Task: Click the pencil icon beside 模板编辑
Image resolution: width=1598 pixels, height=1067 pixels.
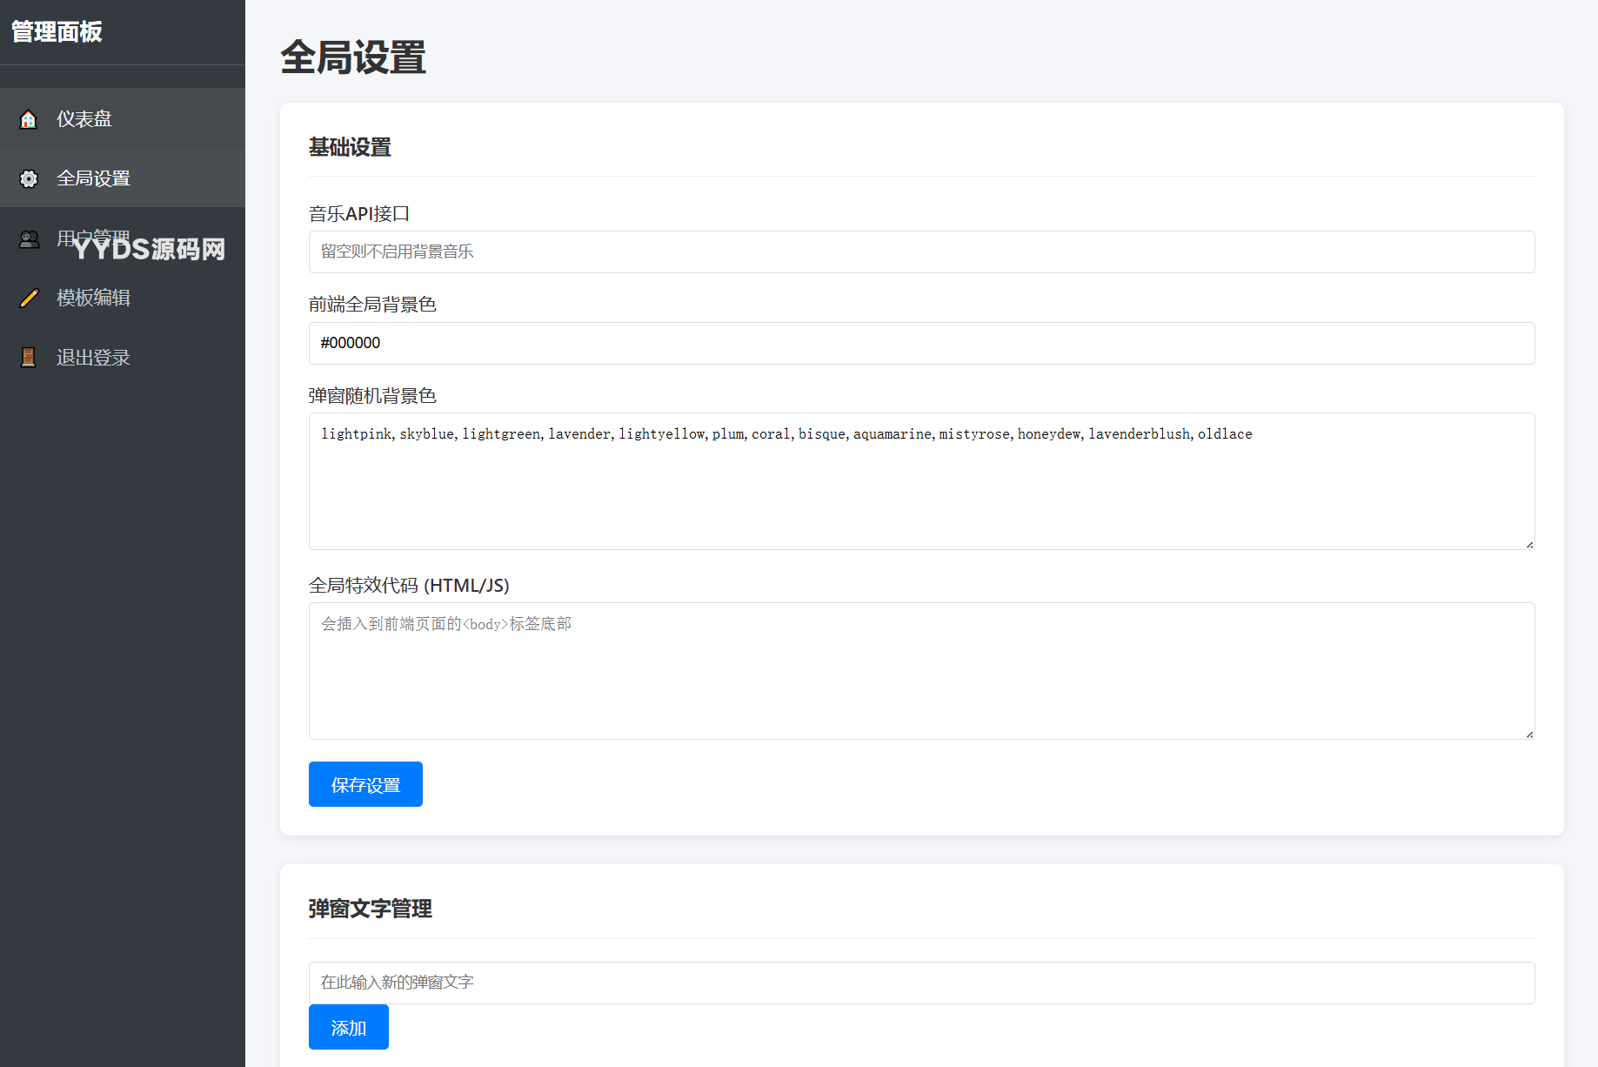Action: click(29, 298)
